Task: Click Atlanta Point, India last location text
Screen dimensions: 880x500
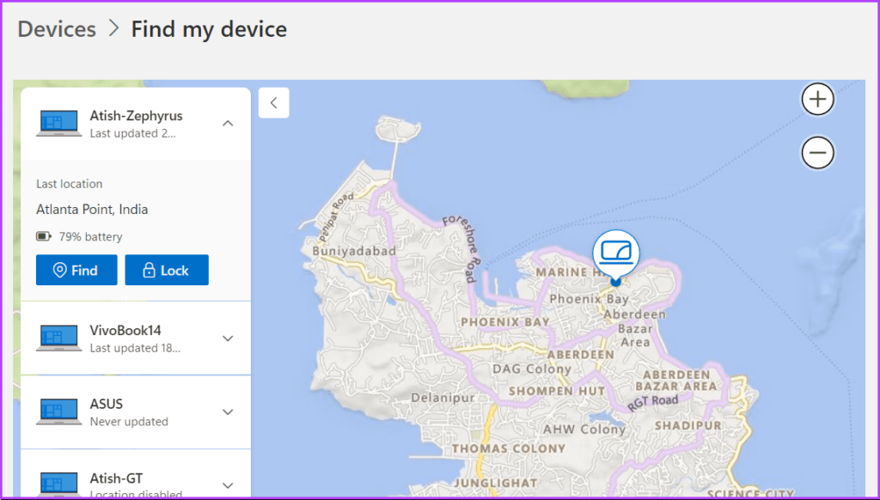Action: (x=92, y=209)
